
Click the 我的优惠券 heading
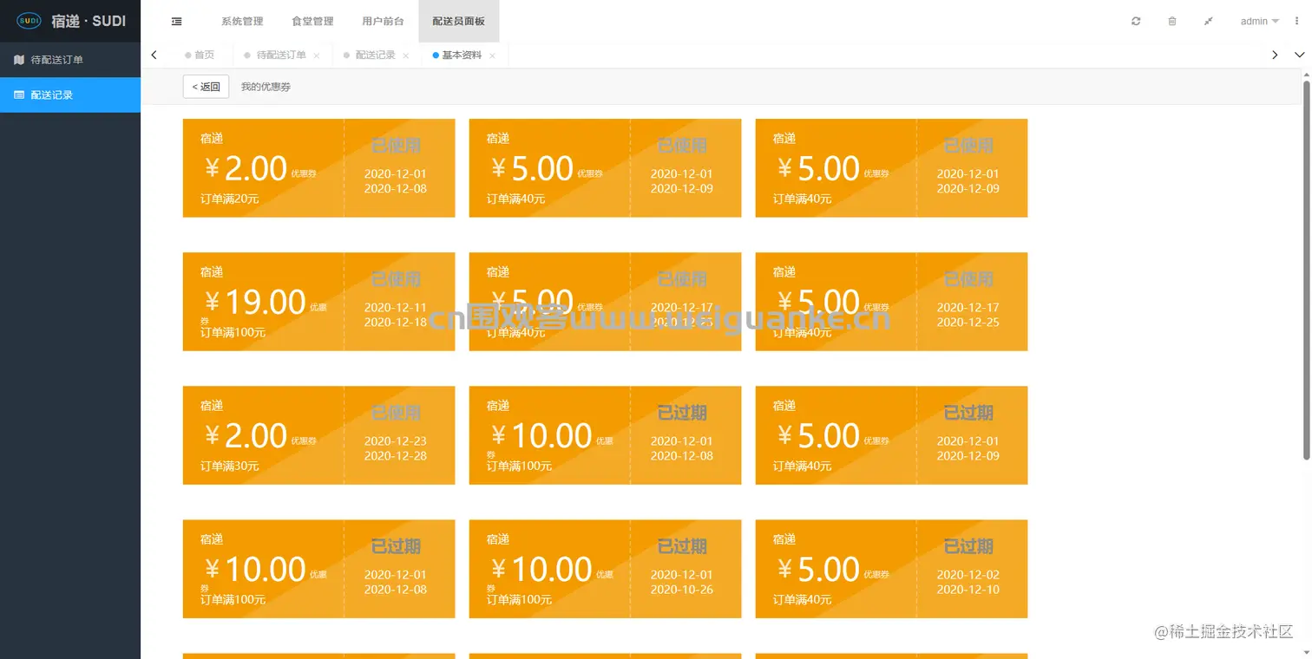tap(266, 87)
